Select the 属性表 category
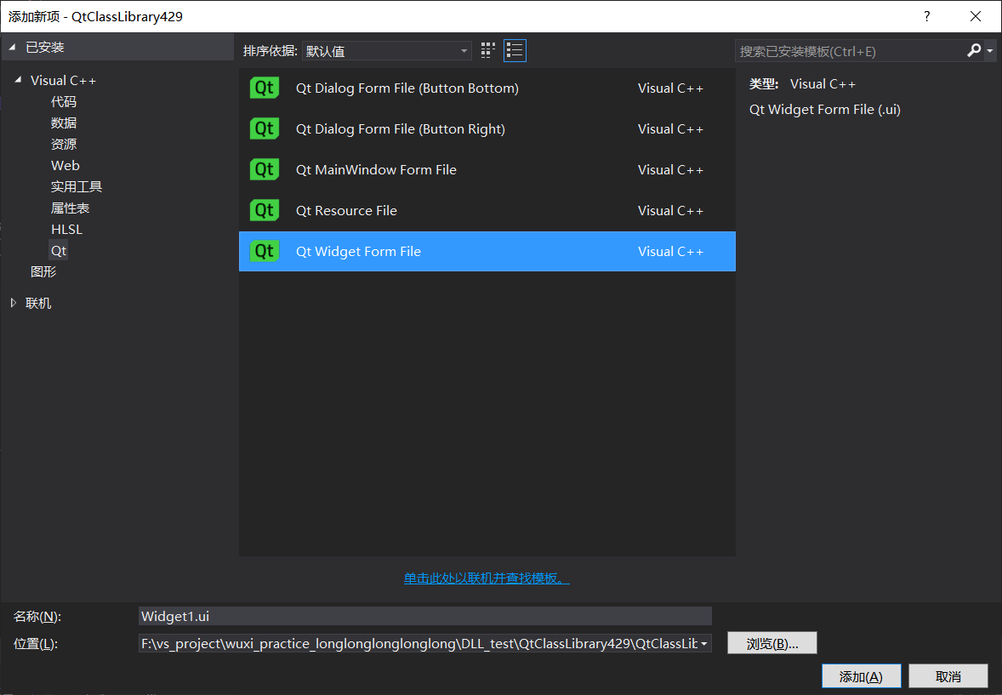This screenshot has width=1002, height=695. 71,208
